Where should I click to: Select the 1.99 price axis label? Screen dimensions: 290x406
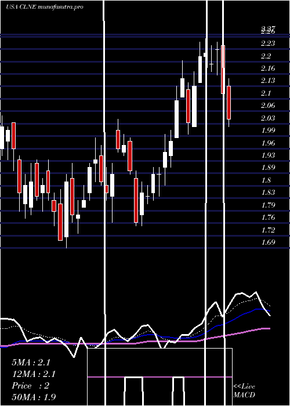[268, 130]
